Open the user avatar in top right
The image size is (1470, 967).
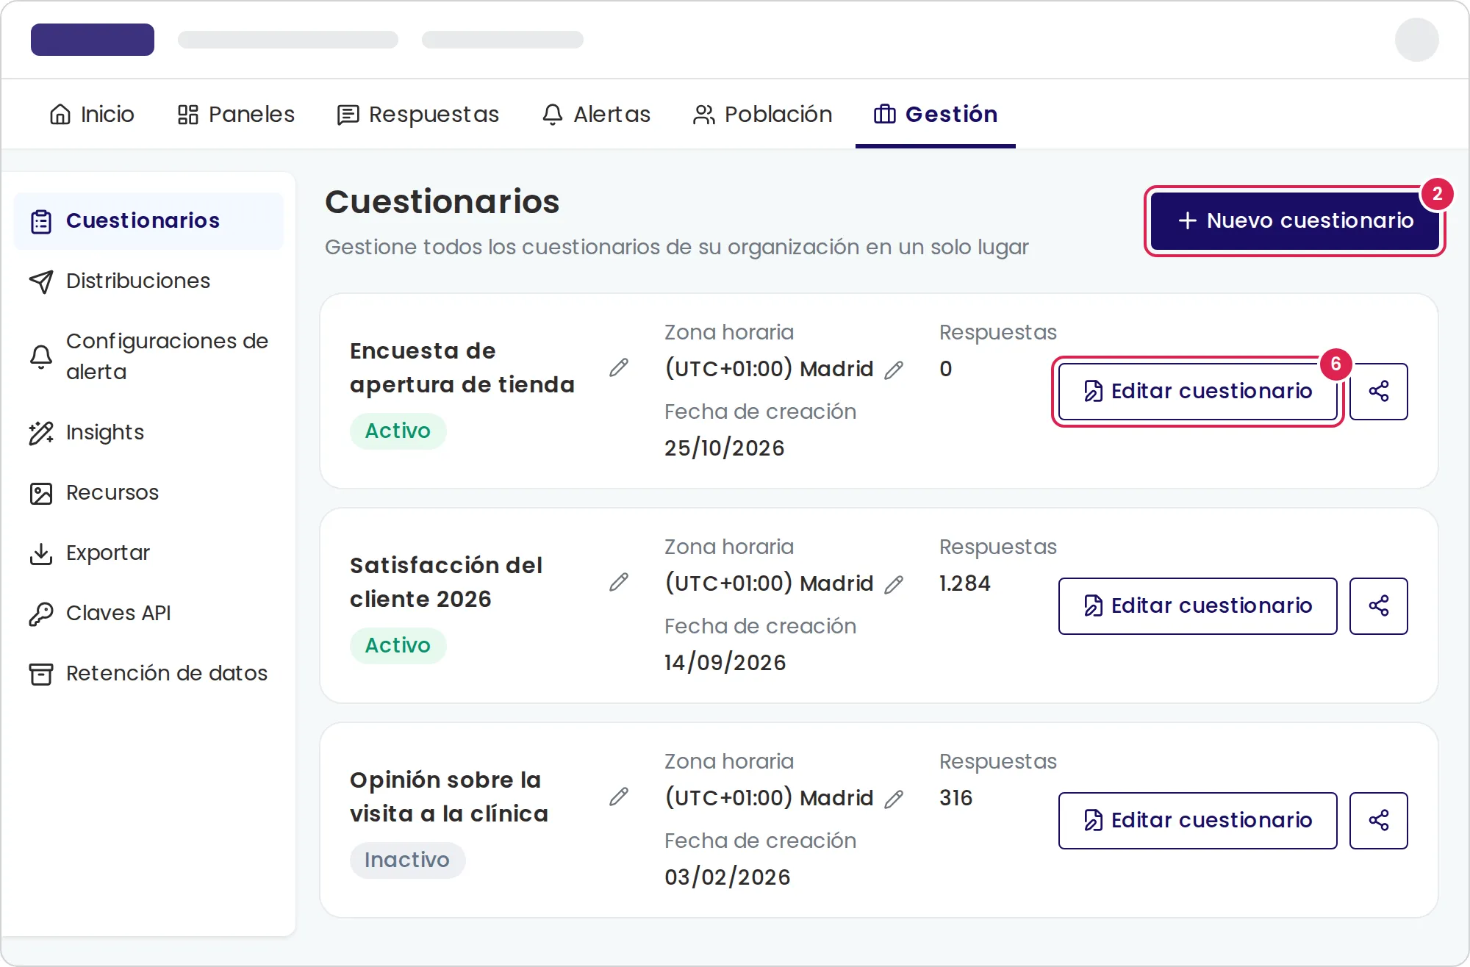pos(1416,40)
